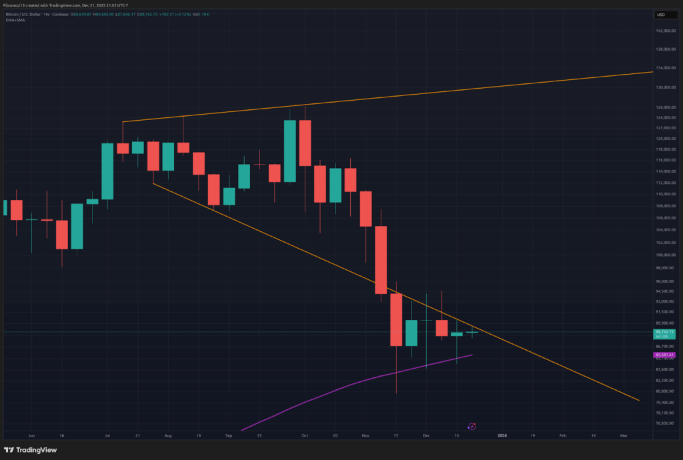This screenshot has width=683, height=460.
Task: Click the TradingView TV logo icon bottom-left
Action: 10,451
